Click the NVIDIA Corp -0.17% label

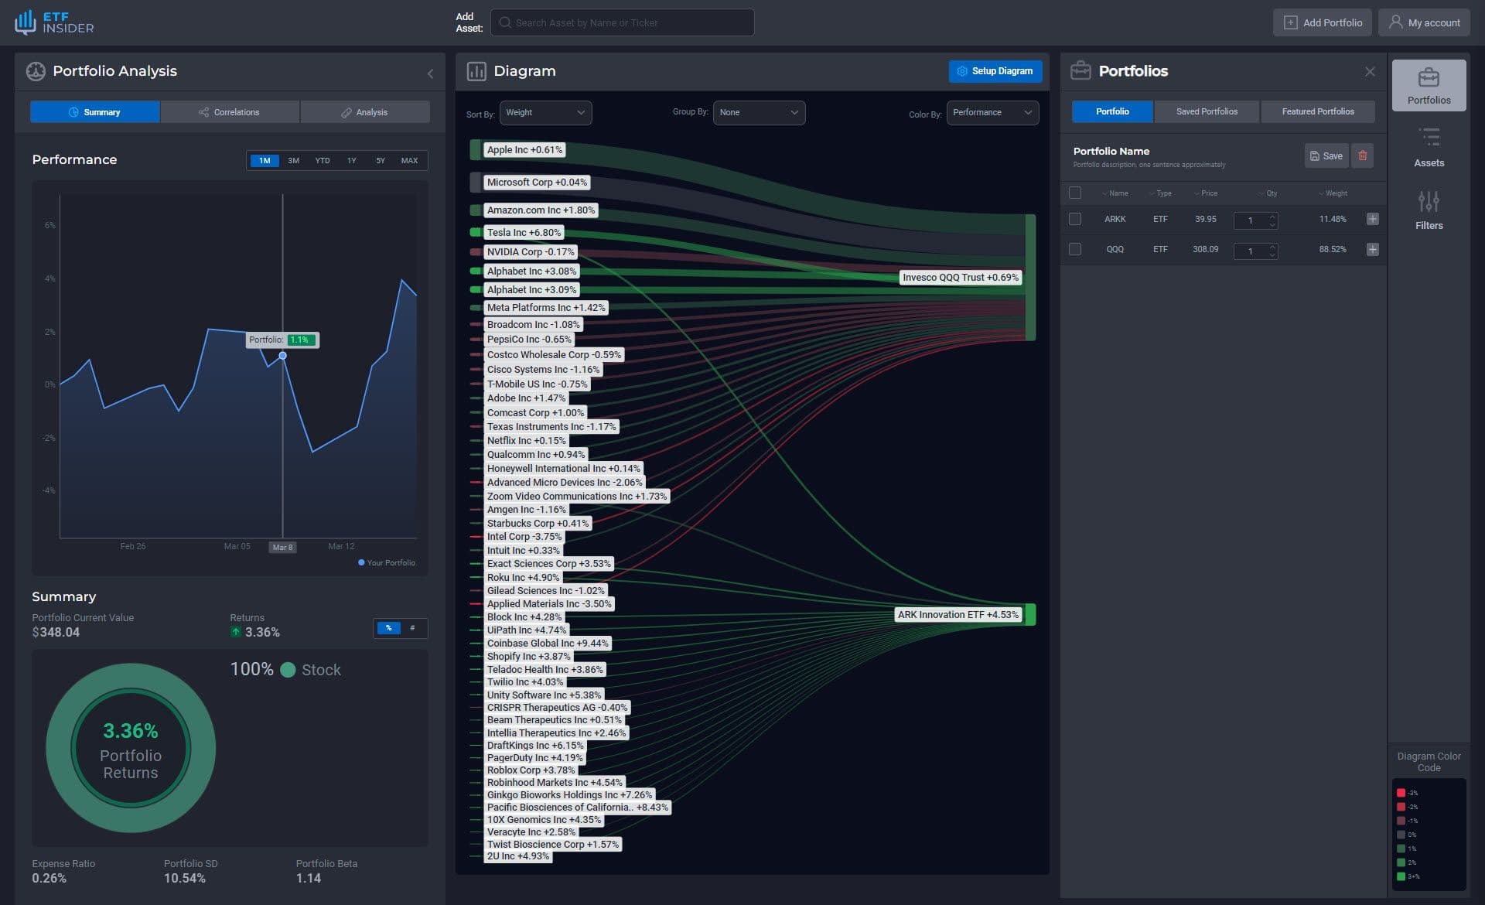coord(531,251)
